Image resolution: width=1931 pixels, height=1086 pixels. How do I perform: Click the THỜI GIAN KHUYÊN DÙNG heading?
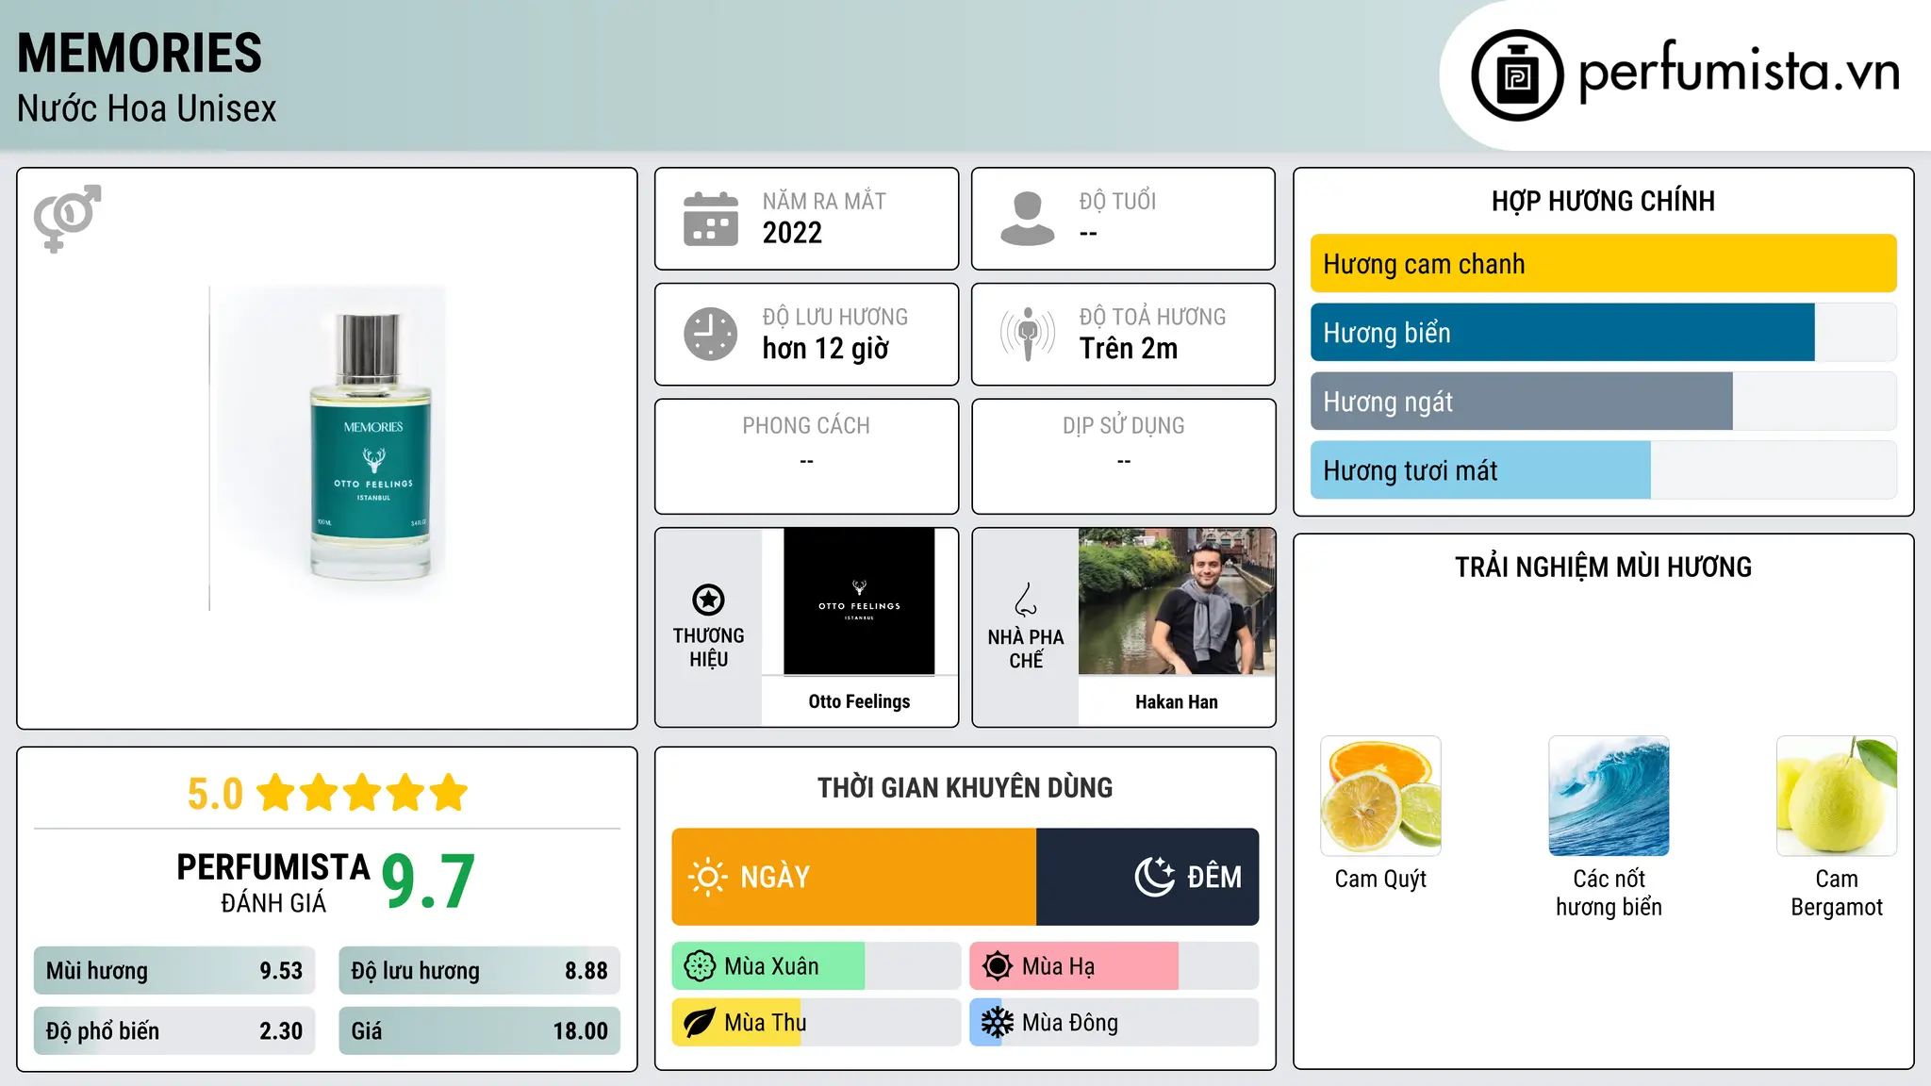(x=965, y=787)
